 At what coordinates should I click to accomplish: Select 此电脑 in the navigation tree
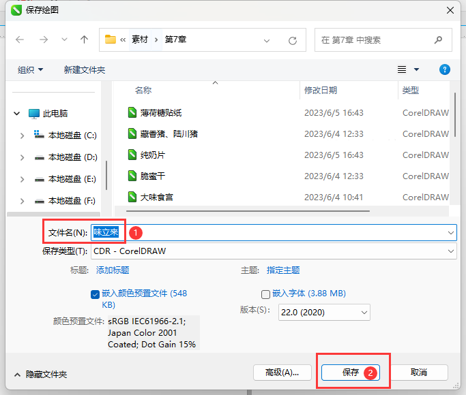pyautogui.click(x=55, y=113)
